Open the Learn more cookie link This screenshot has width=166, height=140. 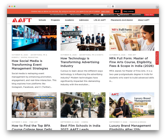click(x=105, y=12)
